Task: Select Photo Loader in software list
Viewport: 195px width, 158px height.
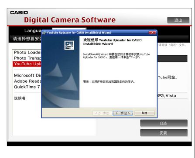Action: tap(27, 52)
